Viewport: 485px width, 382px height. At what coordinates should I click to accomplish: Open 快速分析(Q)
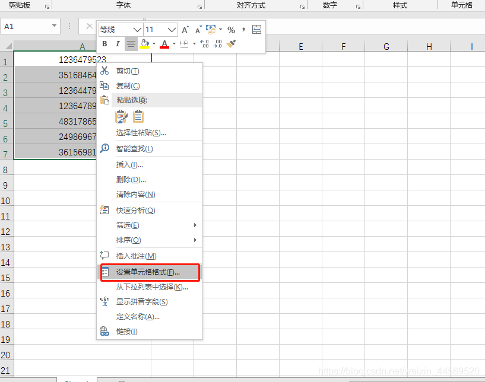coord(150,211)
